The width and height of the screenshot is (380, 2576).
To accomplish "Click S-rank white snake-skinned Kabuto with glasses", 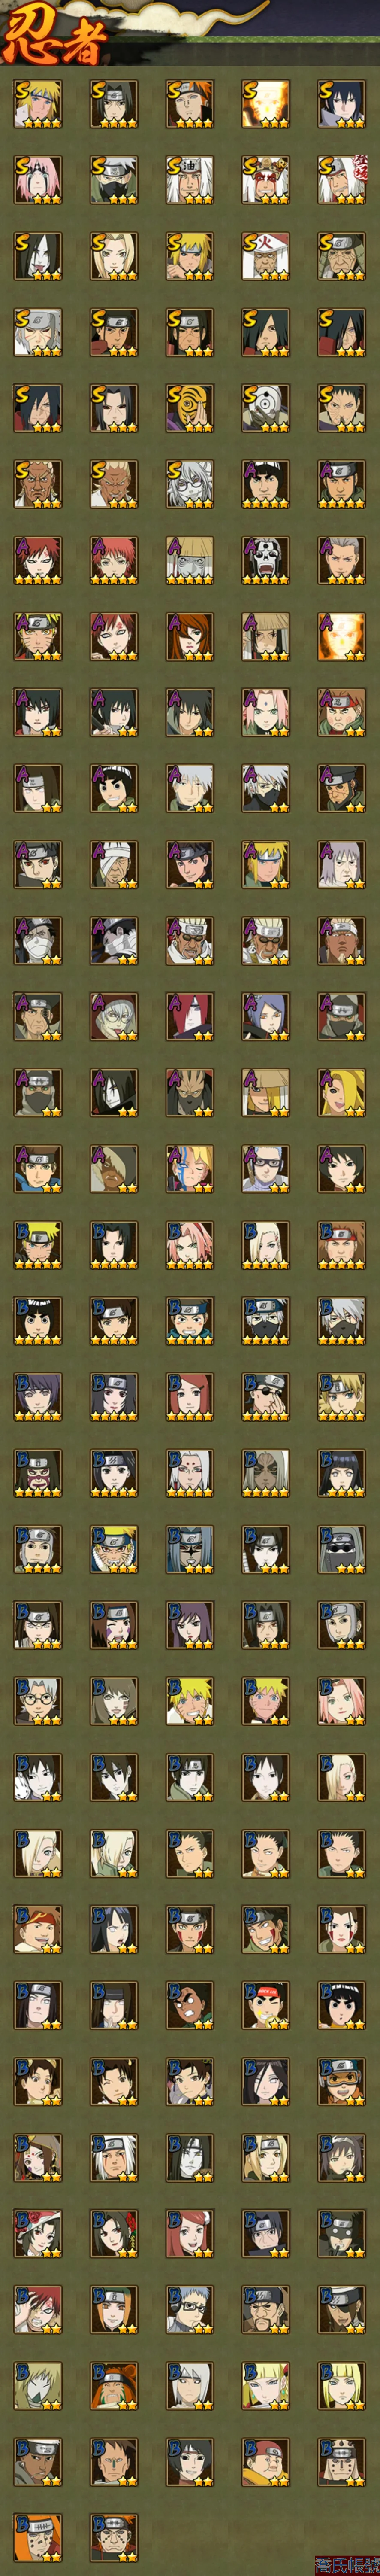I will (189, 484).
